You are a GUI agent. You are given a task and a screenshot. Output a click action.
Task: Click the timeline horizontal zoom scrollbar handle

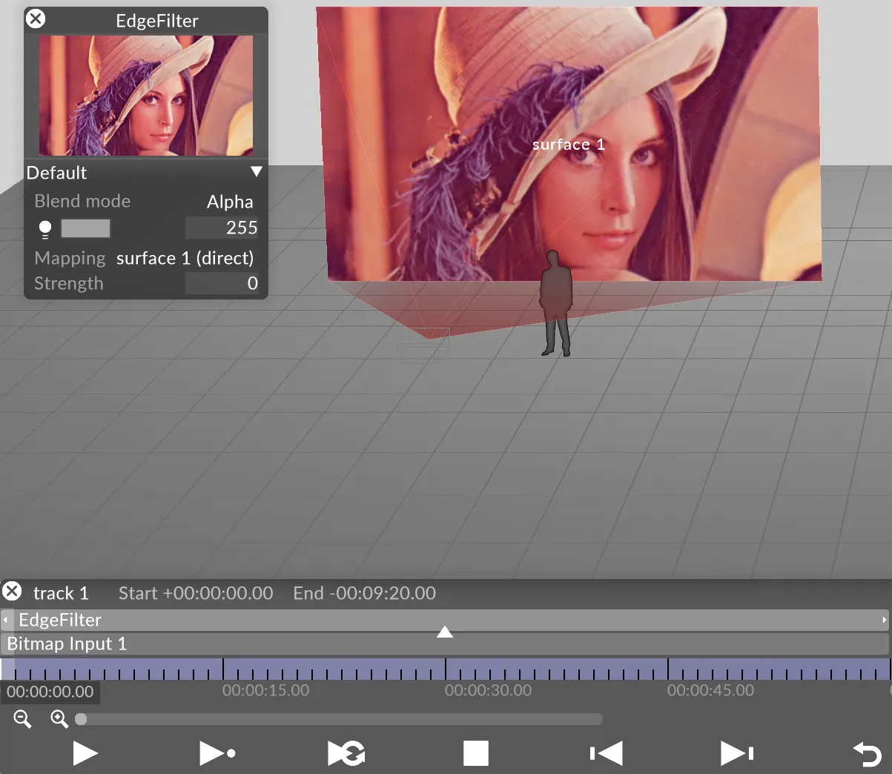pos(81,719)
